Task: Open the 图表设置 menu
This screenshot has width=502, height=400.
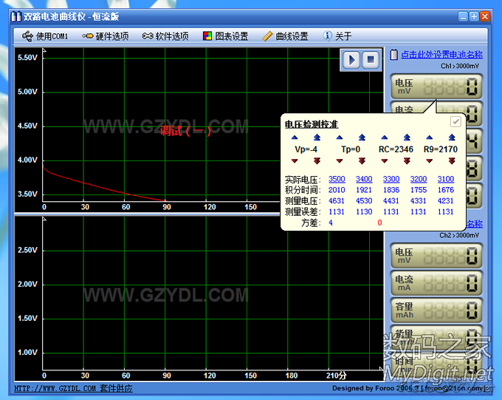Action: 225,35
